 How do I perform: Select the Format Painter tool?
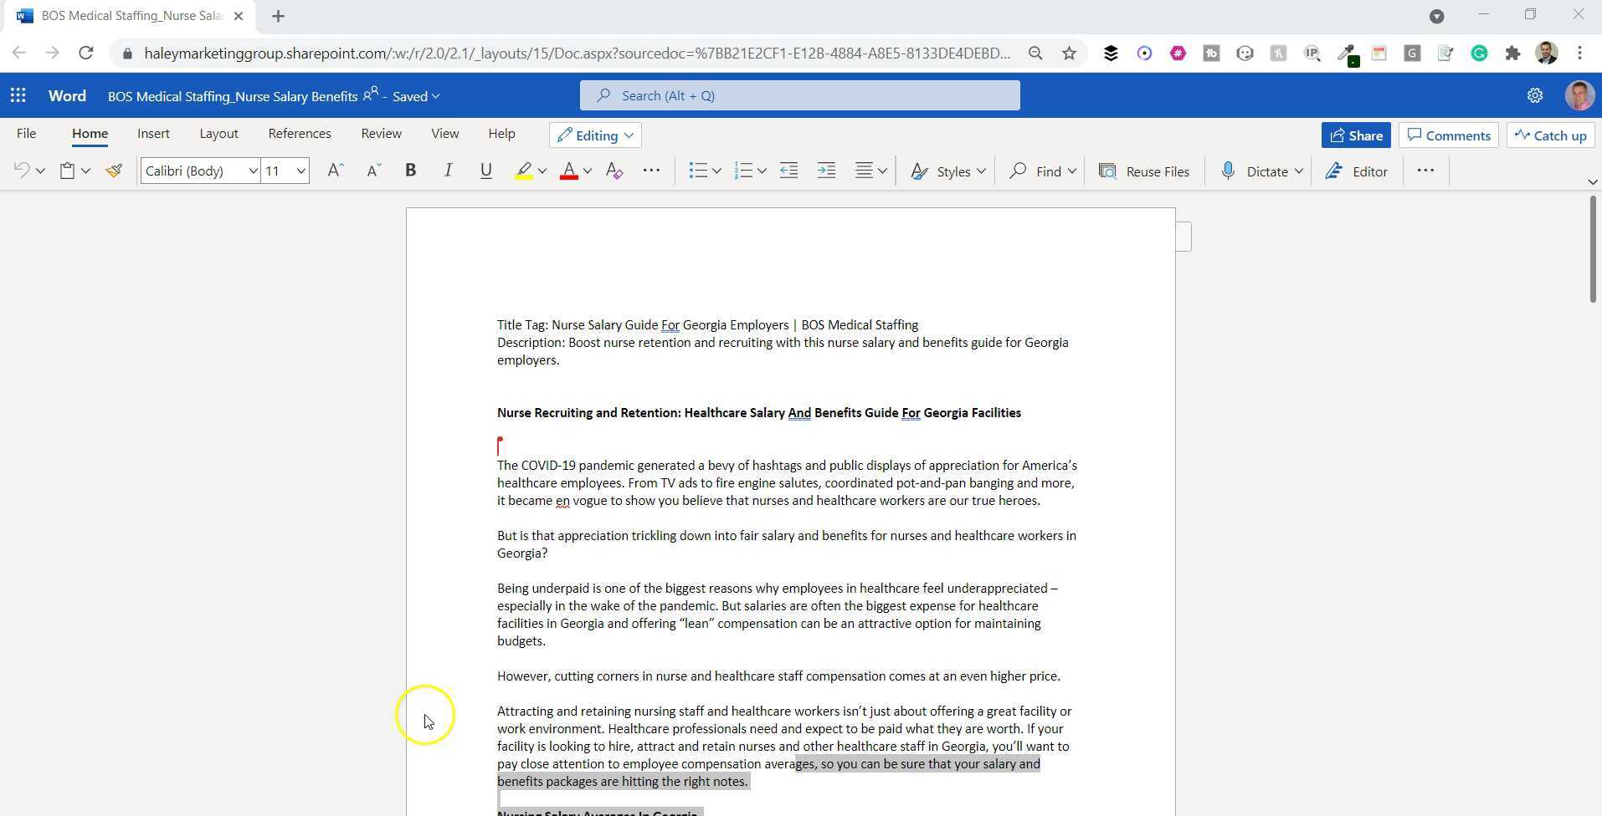[115, 171]
